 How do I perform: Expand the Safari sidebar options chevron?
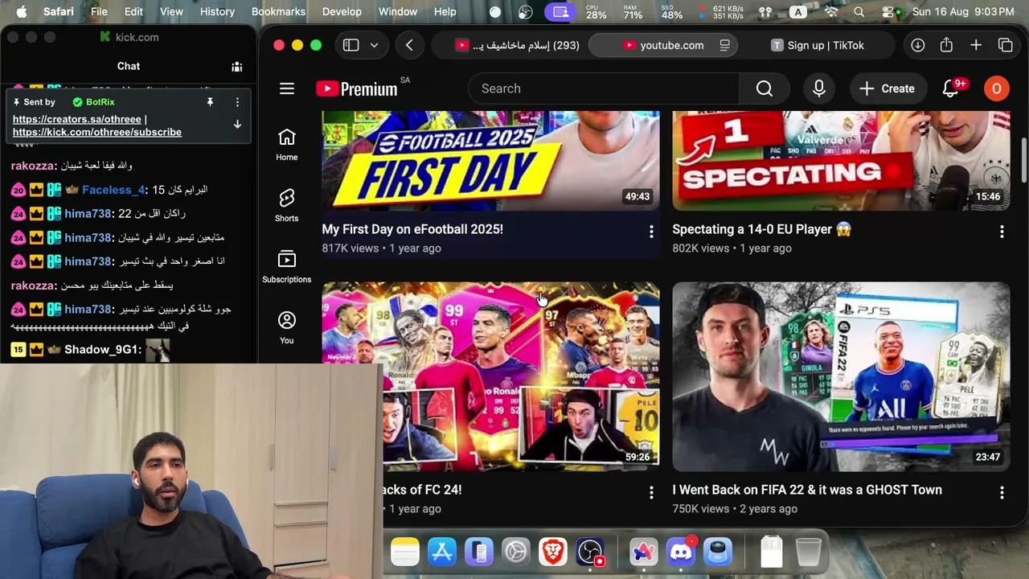(374, 45)
